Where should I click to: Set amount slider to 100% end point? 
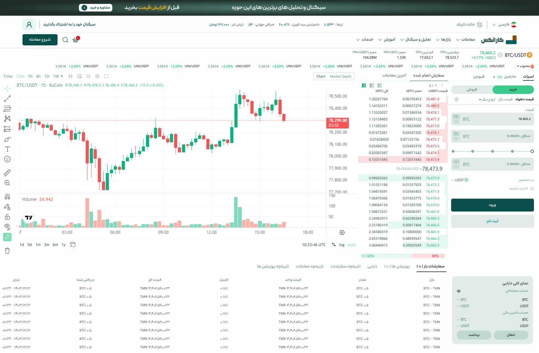tap(453, 151)
